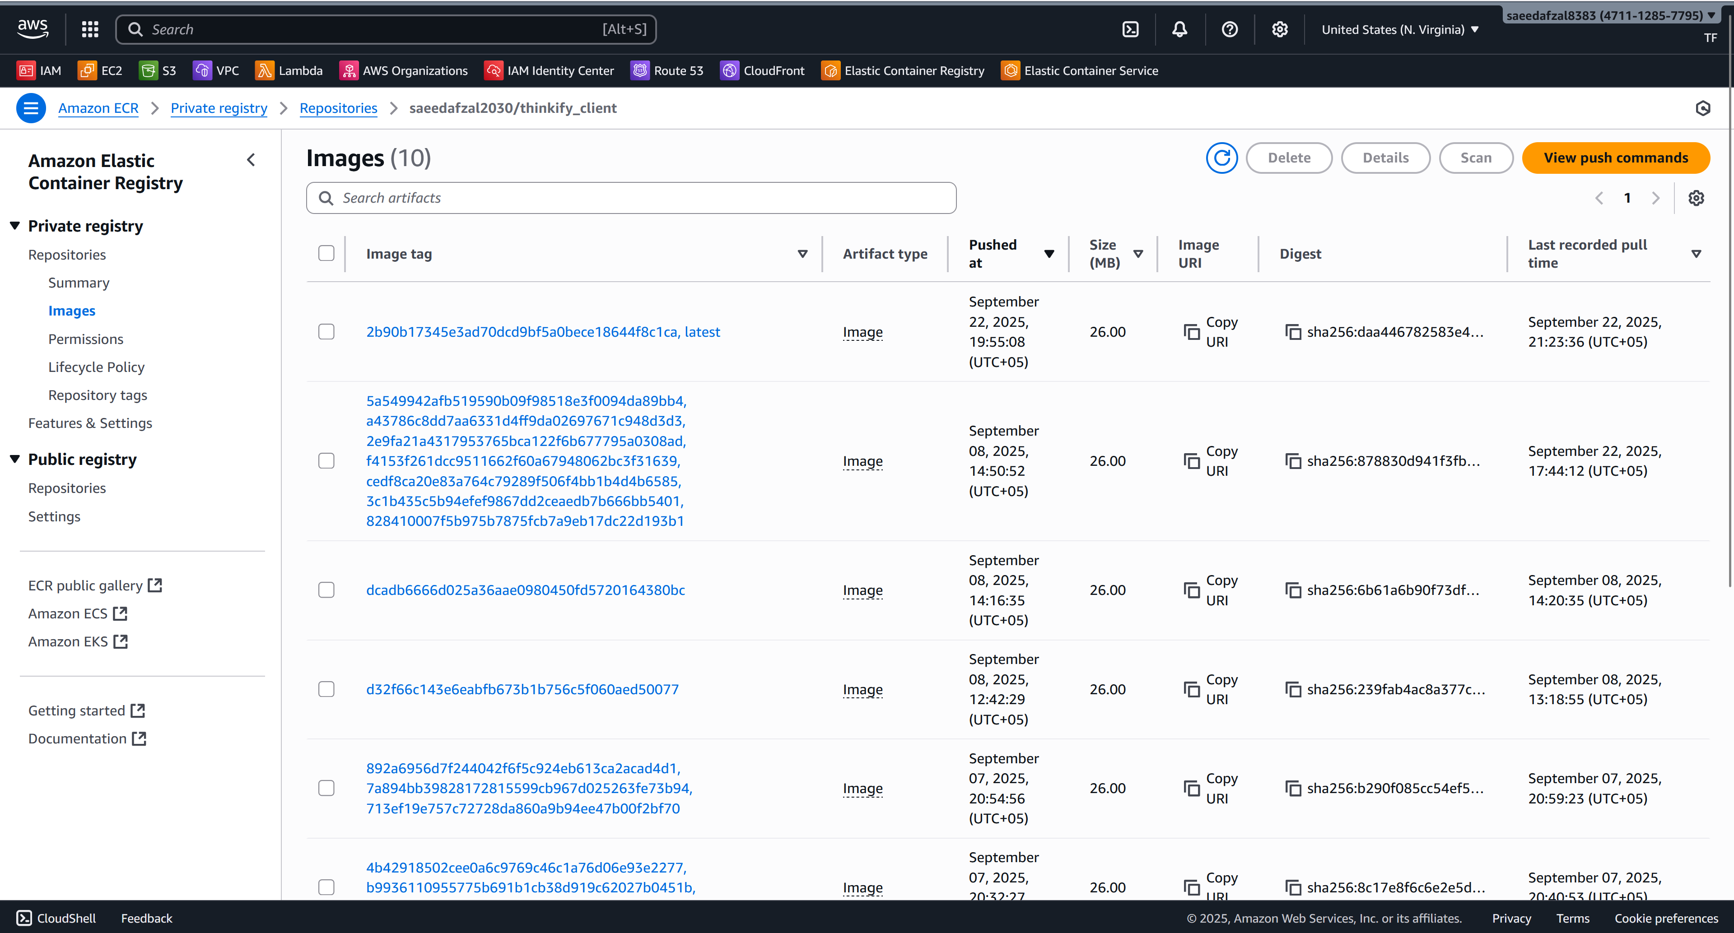
Task: Open CloudFront from the favorites bar
Action: click(763, 70)
